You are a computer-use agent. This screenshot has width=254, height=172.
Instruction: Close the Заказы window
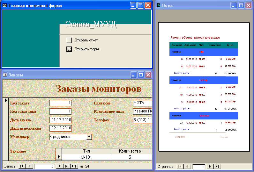(148, 75)
